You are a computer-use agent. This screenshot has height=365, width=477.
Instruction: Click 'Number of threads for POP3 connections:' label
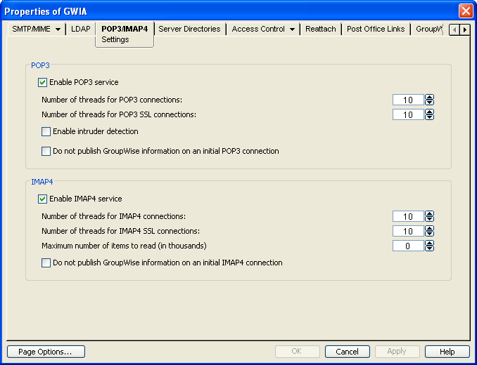tap(112, 100)
